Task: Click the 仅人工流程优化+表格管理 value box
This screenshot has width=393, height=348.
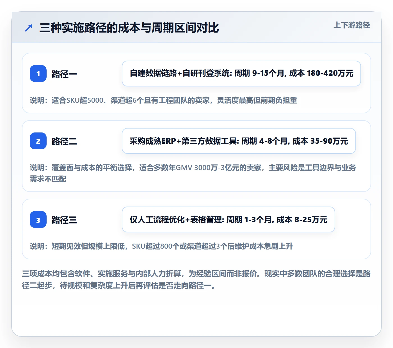Action: click(229, 219)
